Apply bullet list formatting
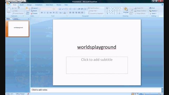The height and width of the screenshot is (95, 169). pyautogui.click(x=71, y=9)
